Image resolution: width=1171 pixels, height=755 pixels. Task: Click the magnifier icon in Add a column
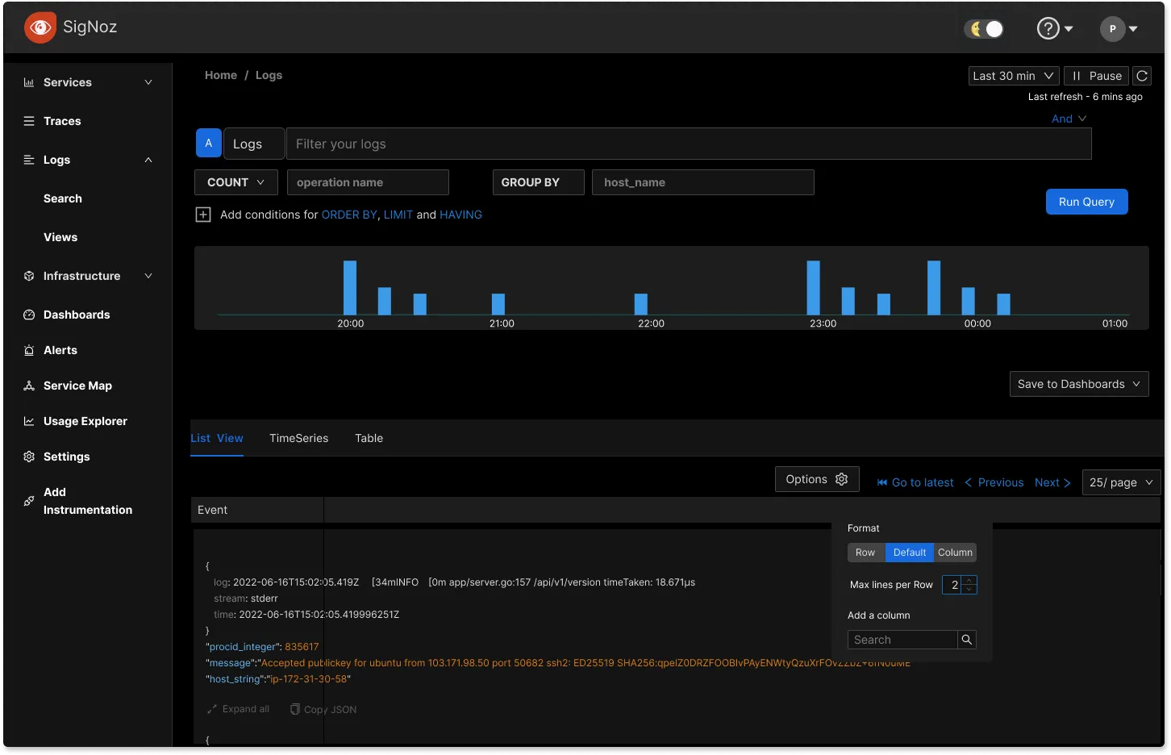tap(967, 640)
